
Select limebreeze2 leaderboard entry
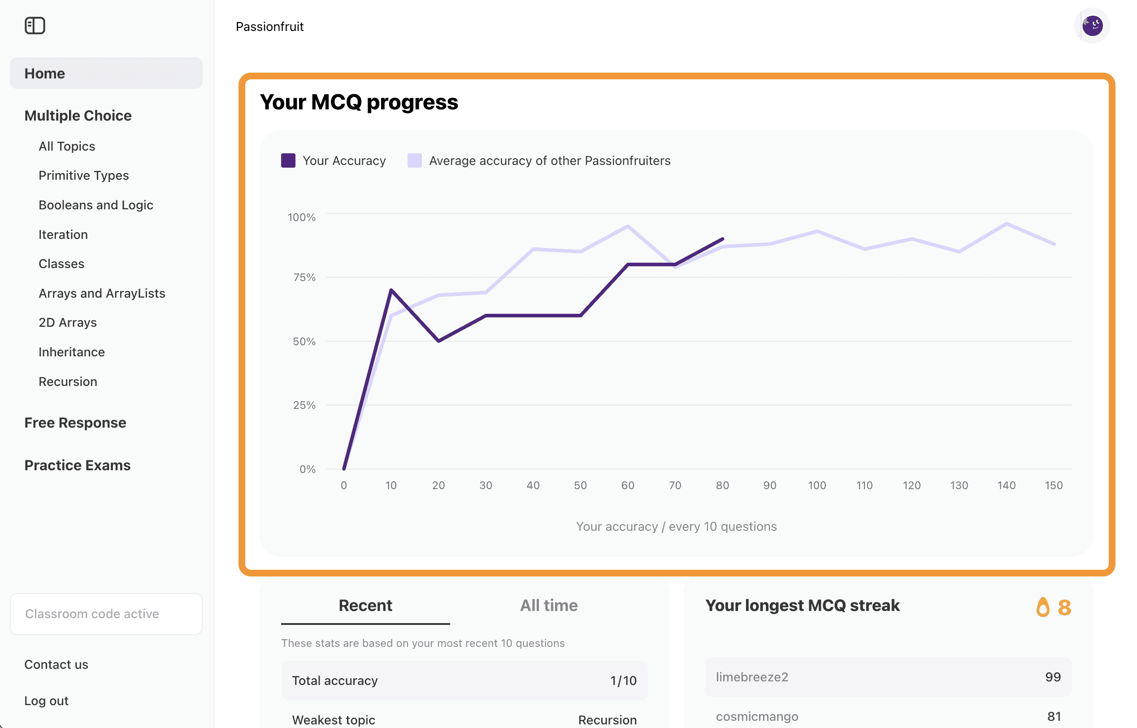[x=888, y=676]
